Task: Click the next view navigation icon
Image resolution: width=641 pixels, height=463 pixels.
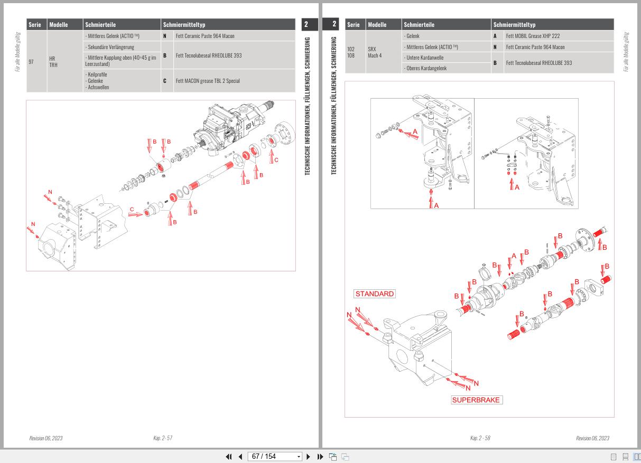Action: click(x=345, y=457)
